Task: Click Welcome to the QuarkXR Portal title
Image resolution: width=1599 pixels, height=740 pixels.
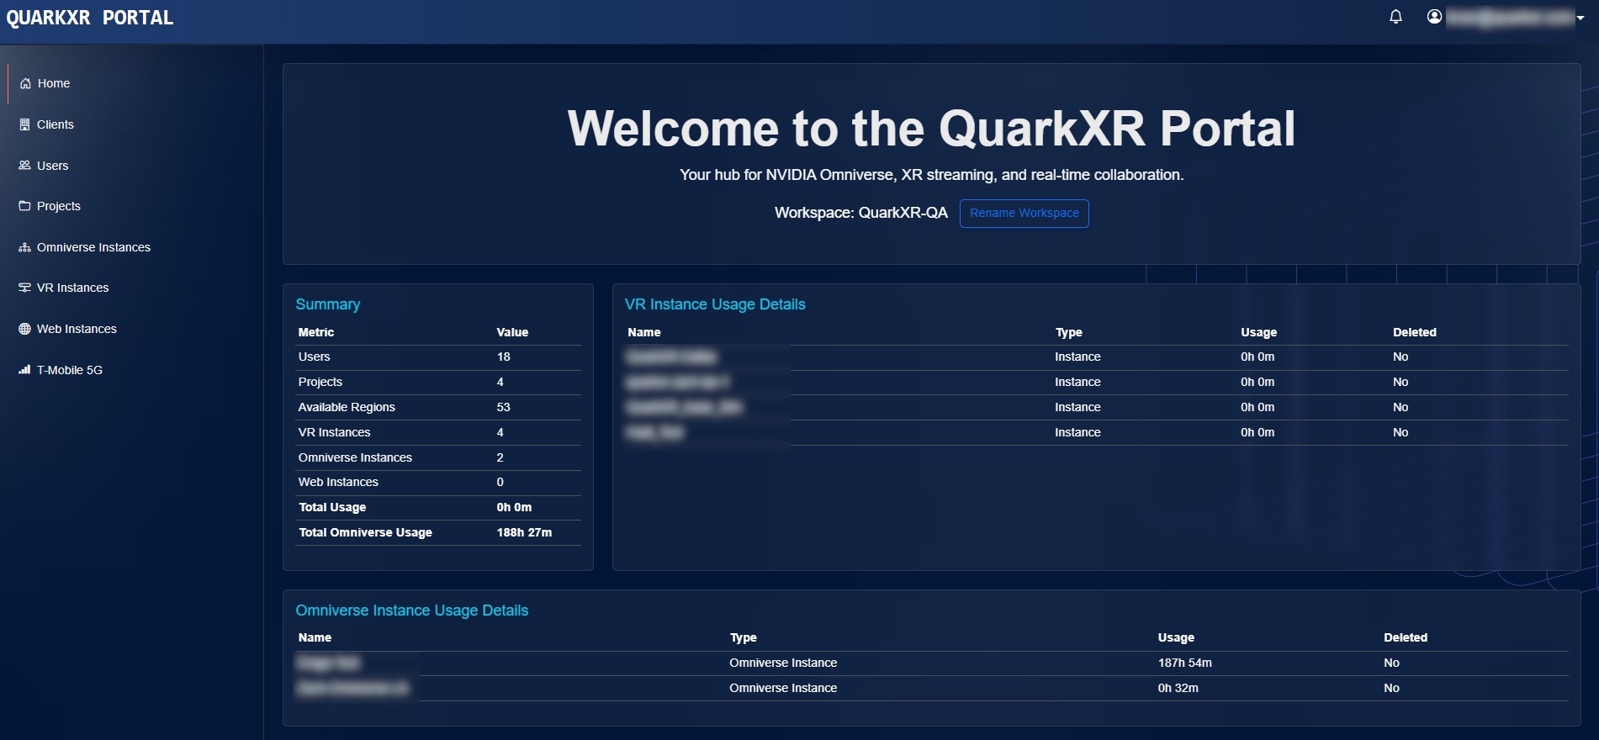Action: (x=931, y=129)
